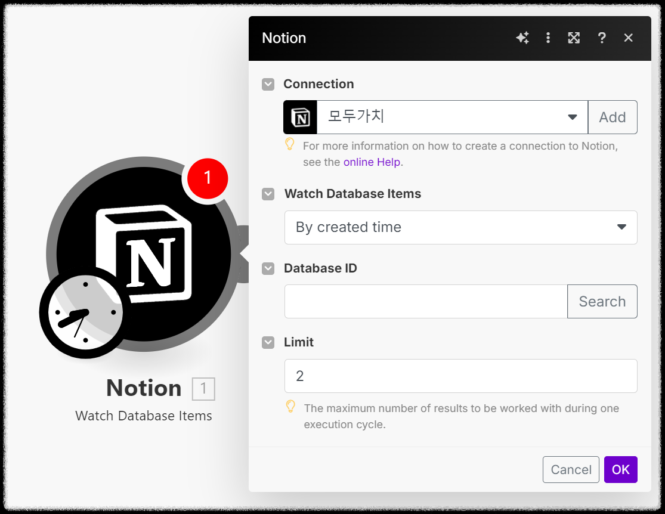The image size is (665, 514).
Task: Open the By created time dropdown
Action: [x=621, y=227]
